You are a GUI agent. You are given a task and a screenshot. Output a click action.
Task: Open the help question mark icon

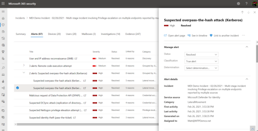click(x=246, y=4)
